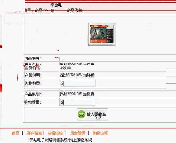
Task: Focus the upper 购物数量 quantity field
Action: (x=78, y=83)
